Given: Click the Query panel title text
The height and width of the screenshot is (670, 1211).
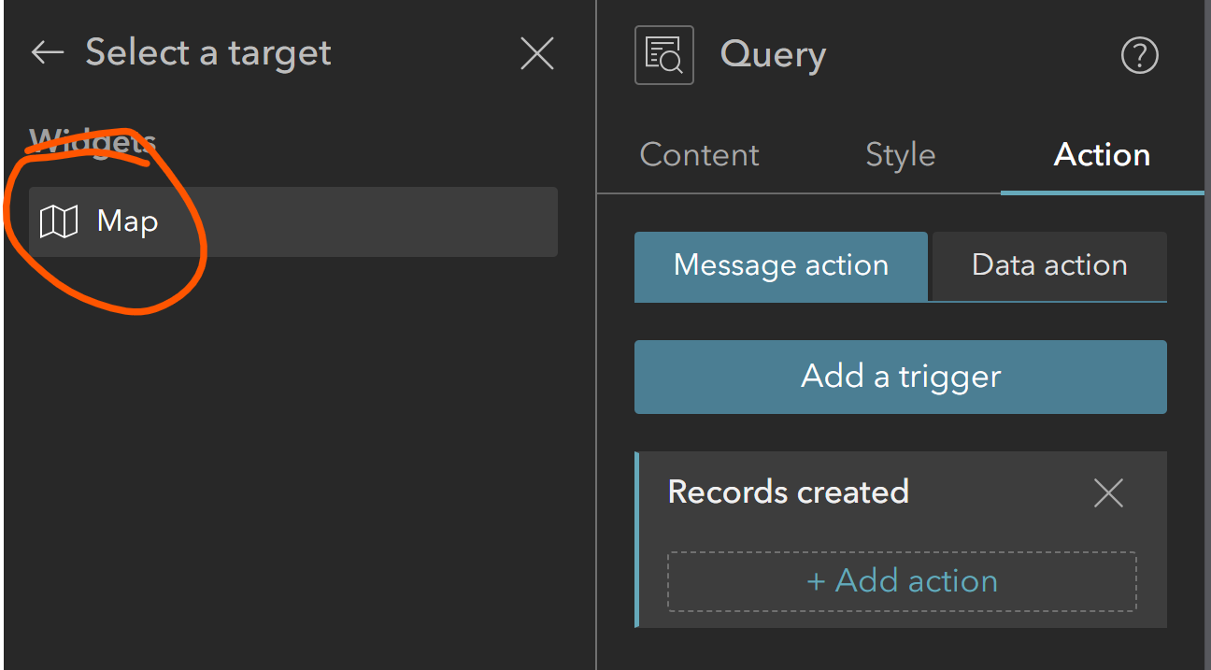Looking at the screenshot, I should [x=773, y=55].
